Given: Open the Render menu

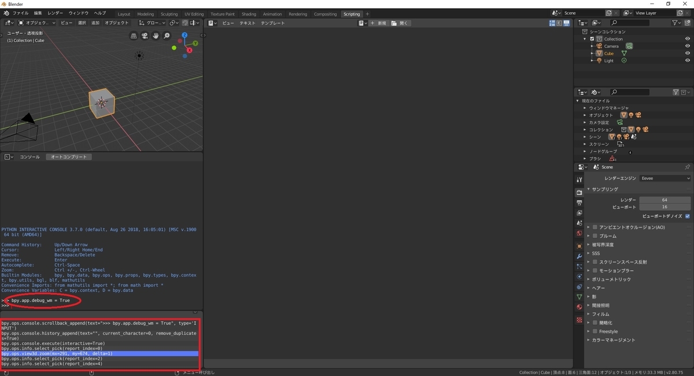Looking at the screenshot, I should (56, 13).
